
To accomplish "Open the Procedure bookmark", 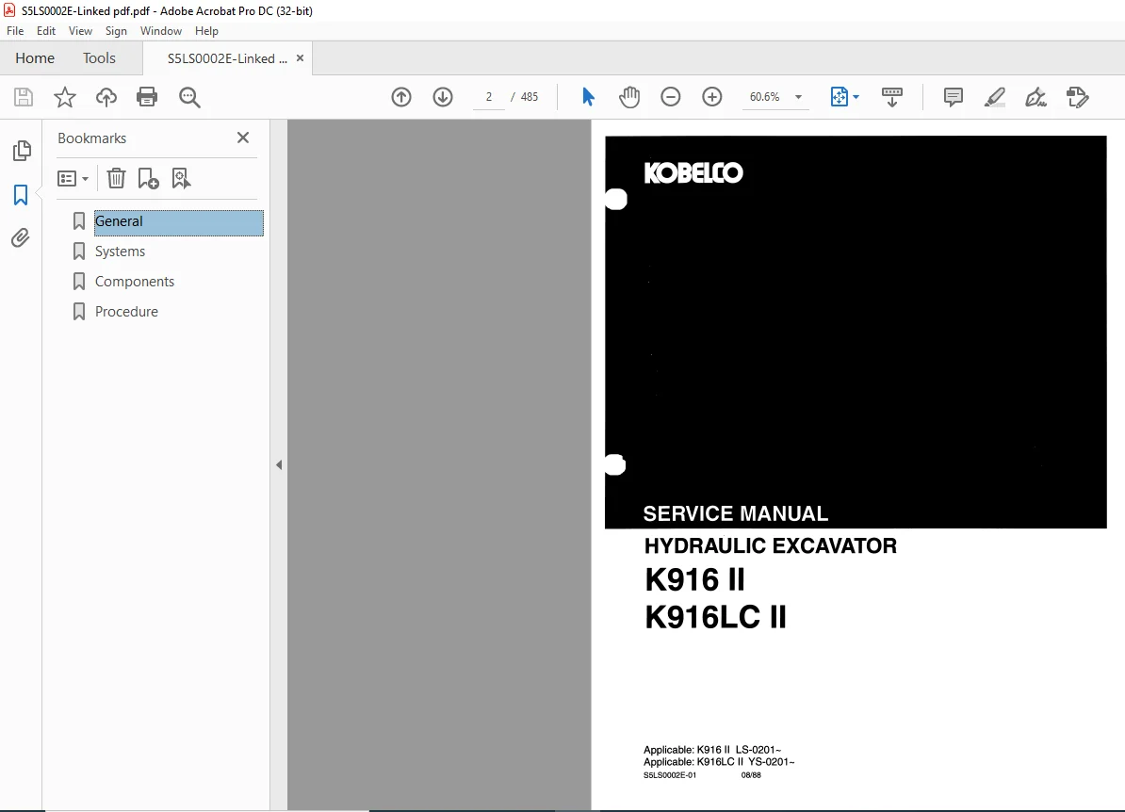I will (126, 312).
